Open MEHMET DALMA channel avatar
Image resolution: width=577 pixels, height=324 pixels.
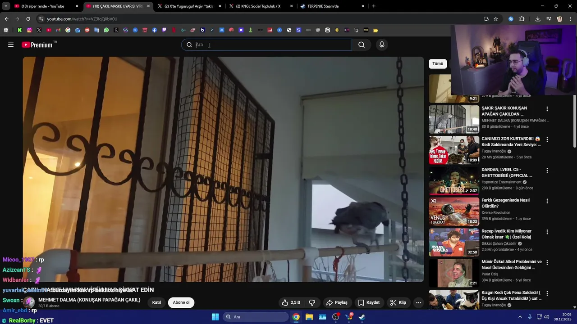pyautogui.click(x=29, y=302)
